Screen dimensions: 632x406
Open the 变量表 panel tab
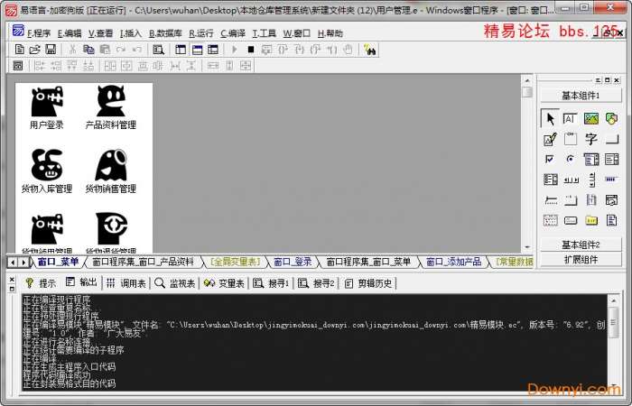click(x=225, y=283)
